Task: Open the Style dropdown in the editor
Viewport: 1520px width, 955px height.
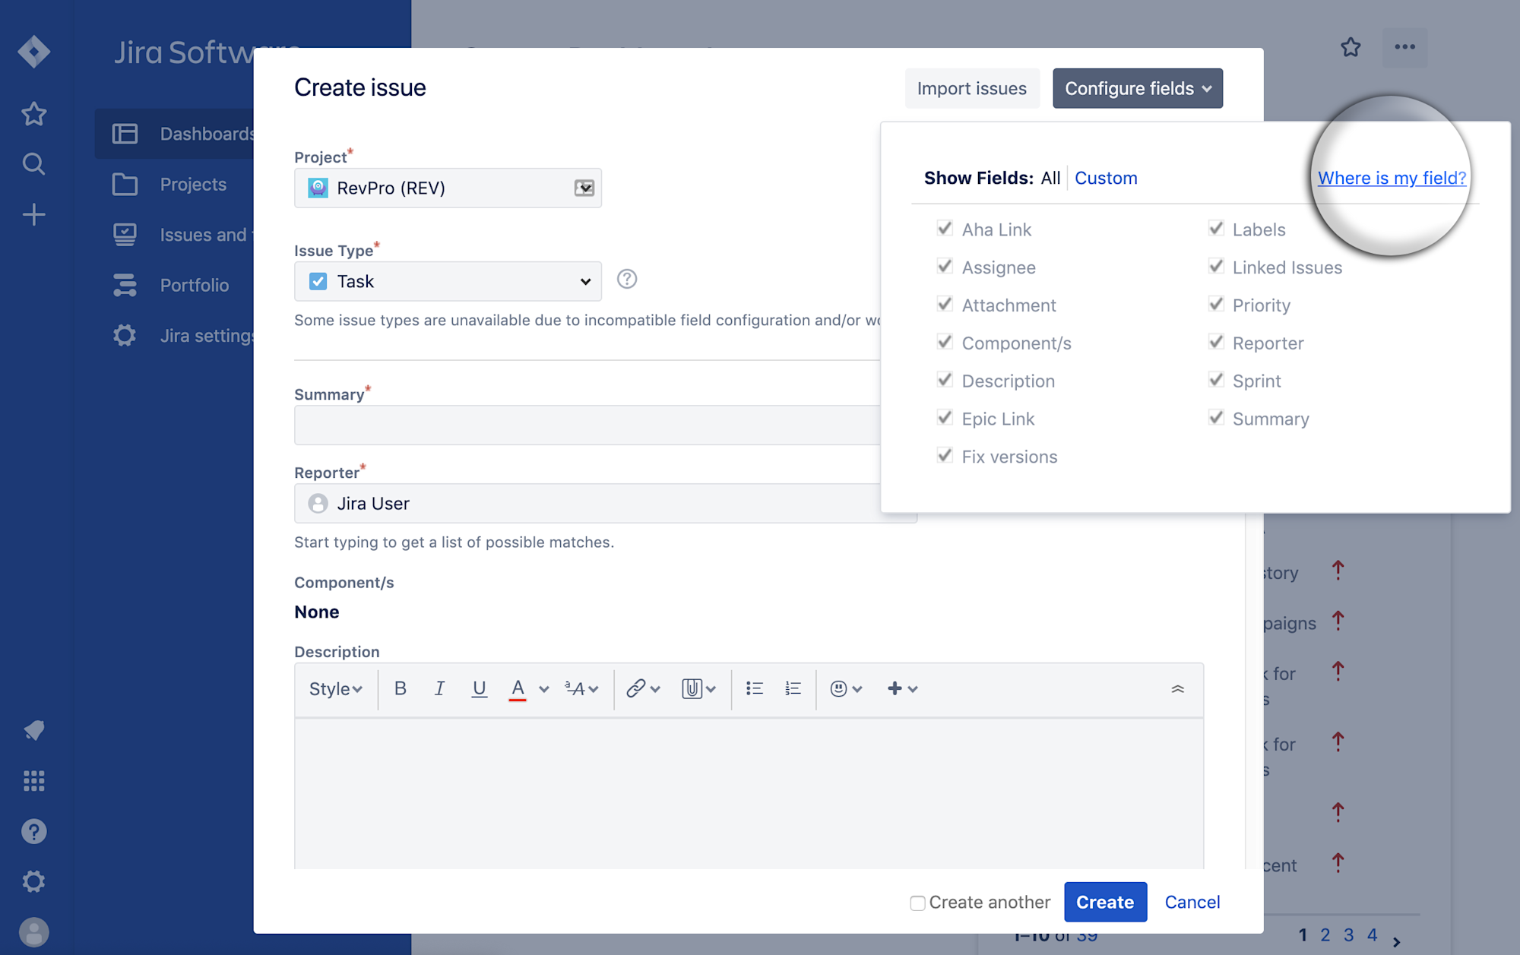Action: 334,688
